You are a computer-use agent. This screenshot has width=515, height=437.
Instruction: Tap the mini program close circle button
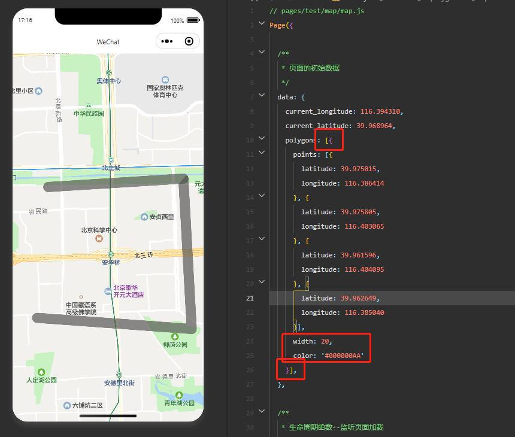point(189,41)
